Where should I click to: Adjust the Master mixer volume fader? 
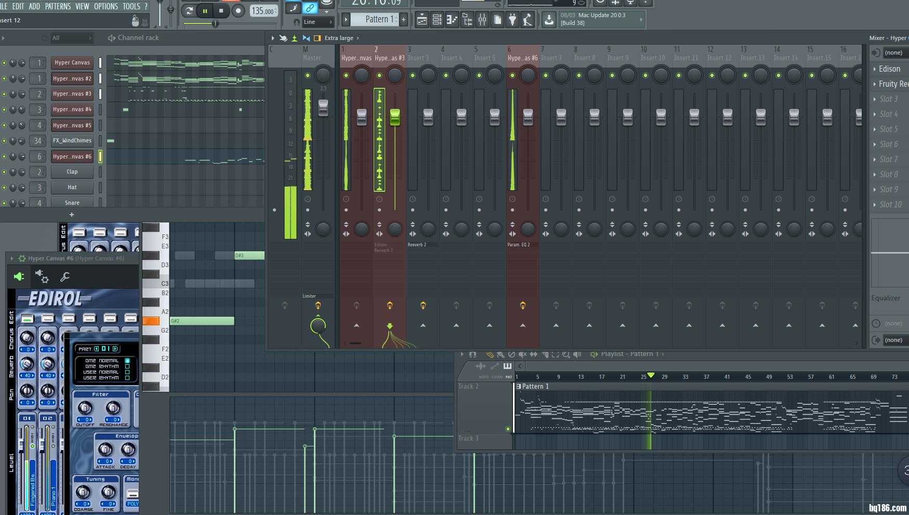[x=323, y=108]
